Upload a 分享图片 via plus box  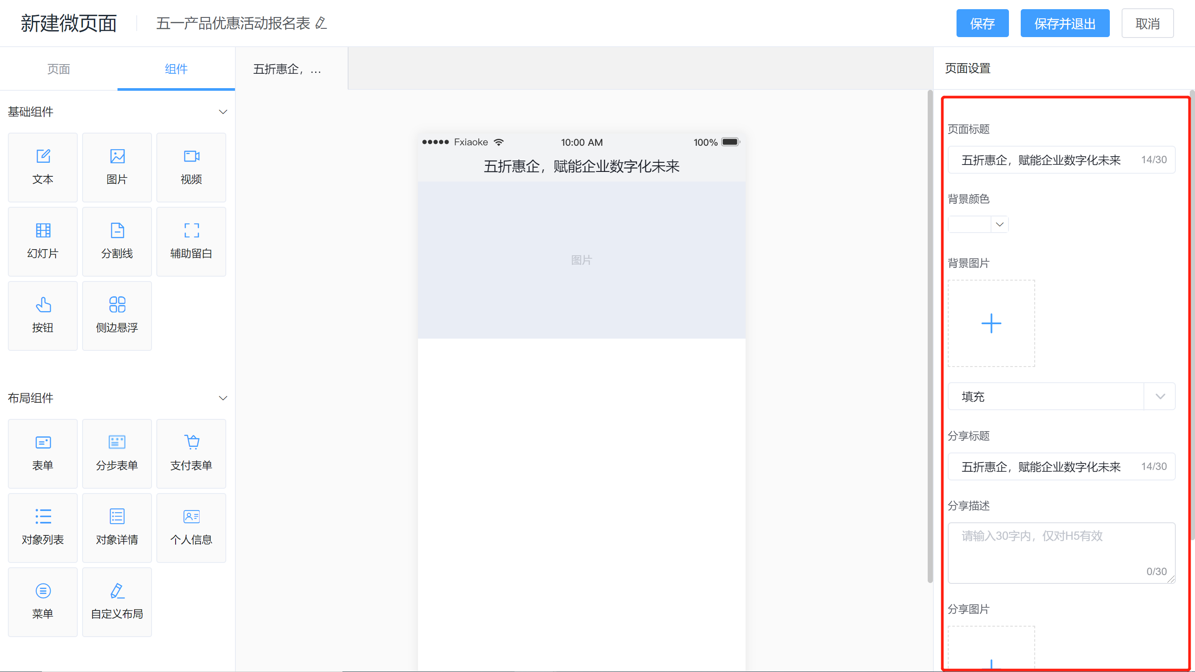(x=991, y=648)
